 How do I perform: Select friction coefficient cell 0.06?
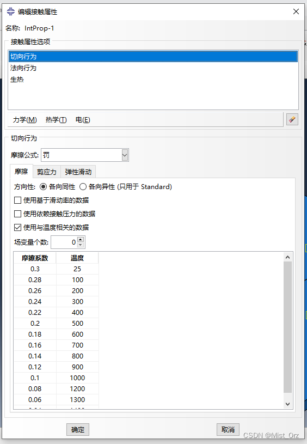pos(35,400)
